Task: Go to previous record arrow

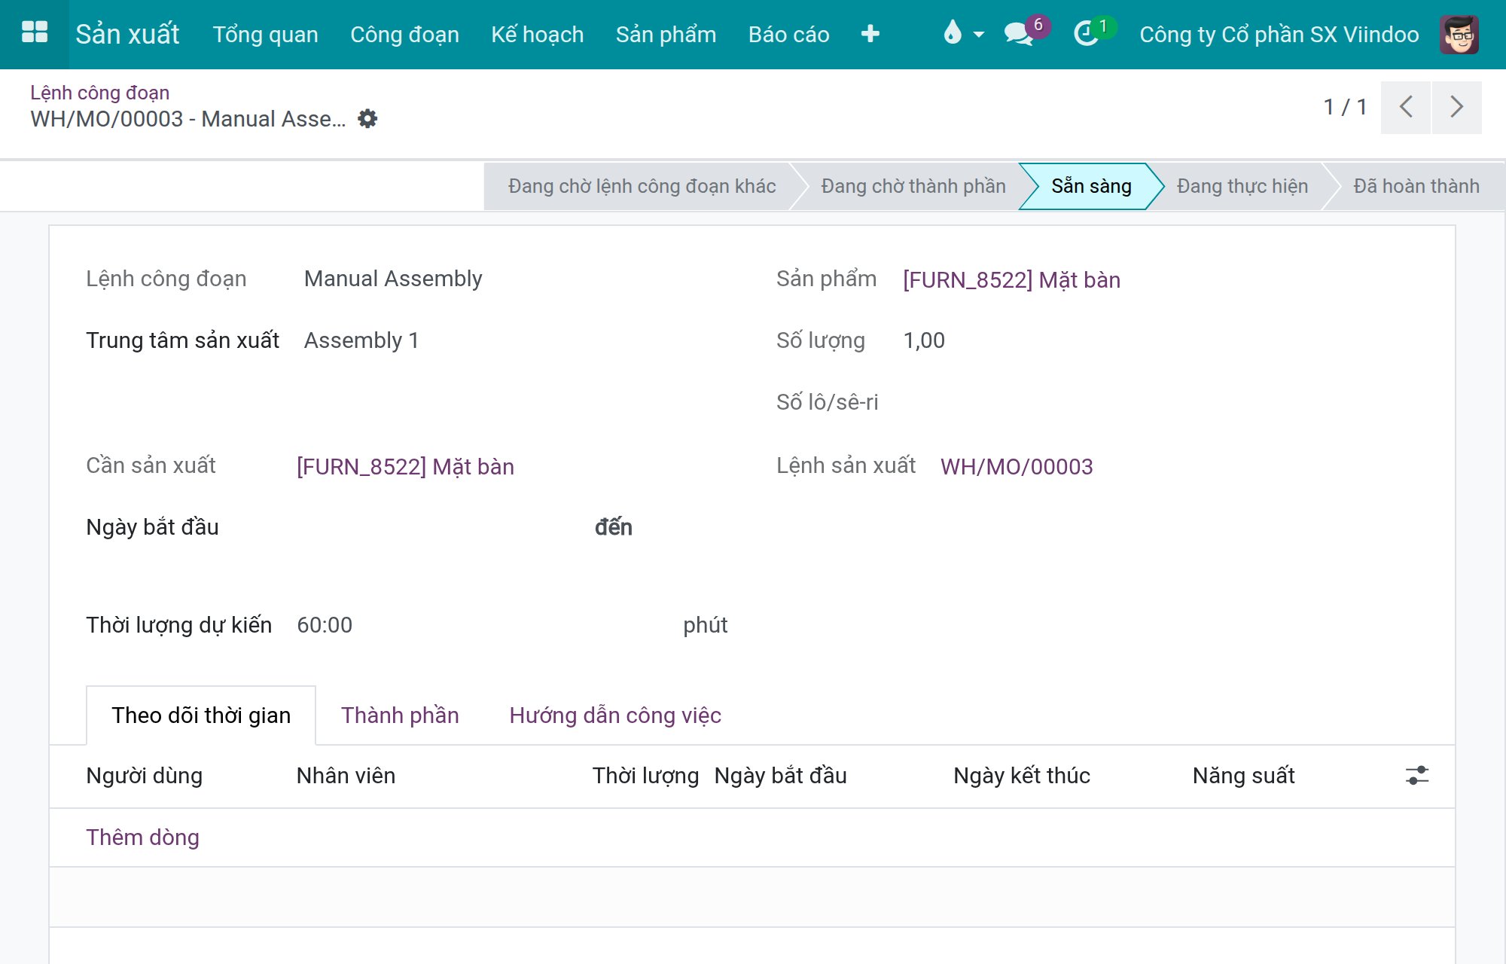Action: (x=1405, y=107)
